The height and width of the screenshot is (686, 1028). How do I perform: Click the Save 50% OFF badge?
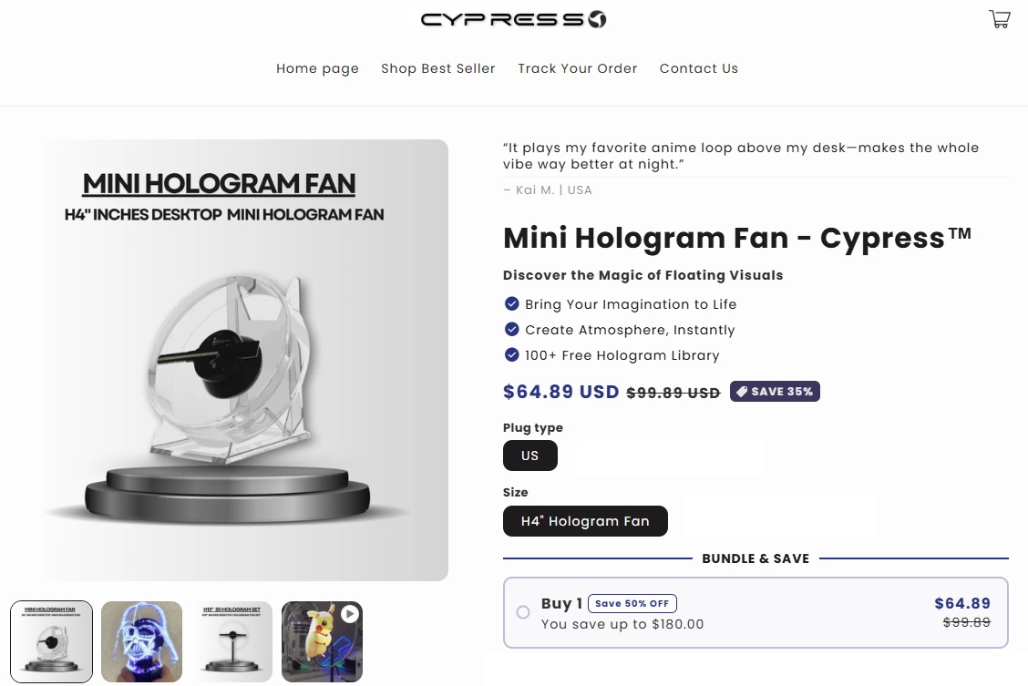click(x=632, y=603)
